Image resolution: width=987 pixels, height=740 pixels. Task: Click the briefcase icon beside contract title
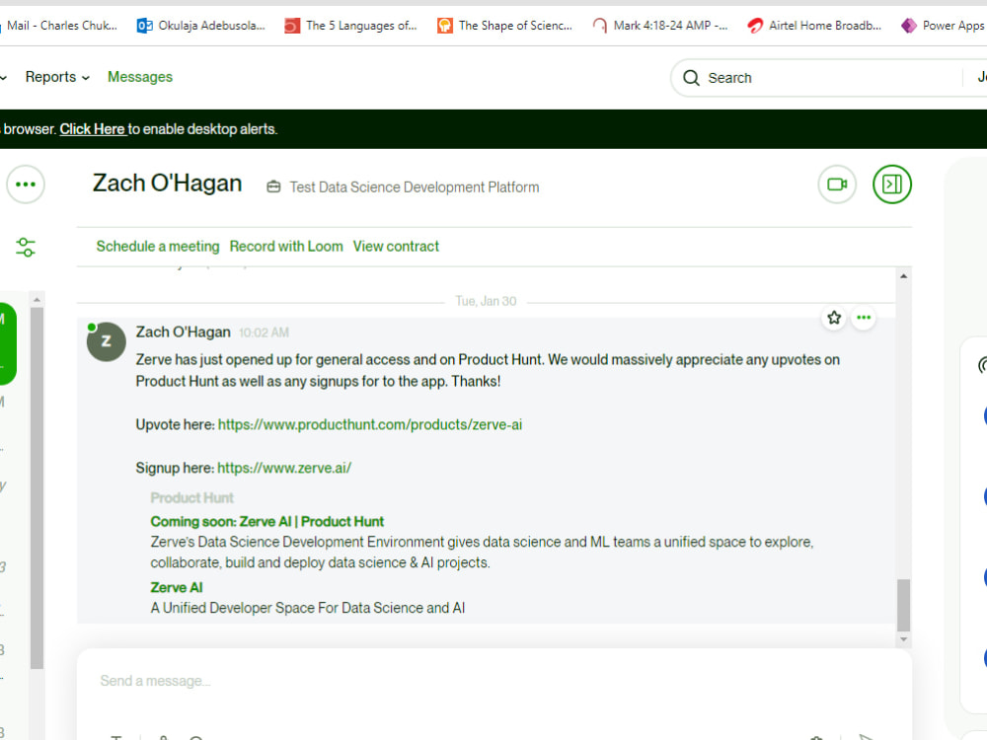[273, 186]
